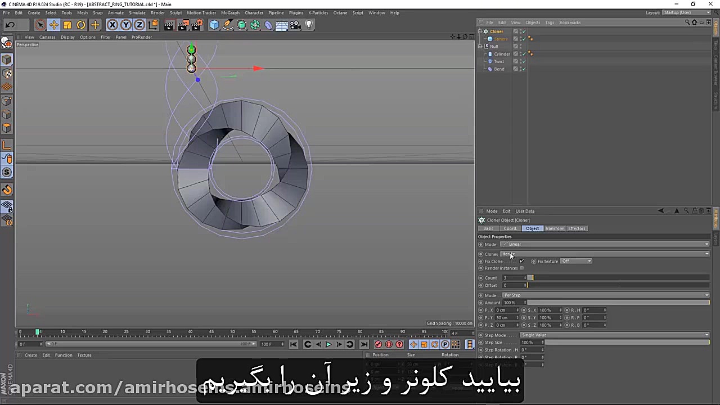This screenshot has height=405, width=720.
Task: Click the Add Cube primitive icon
Action: 214,24
